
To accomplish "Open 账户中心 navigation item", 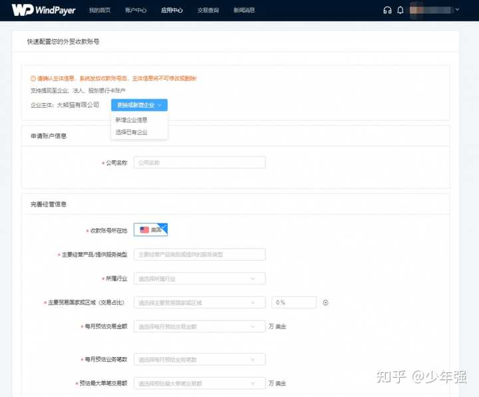I will tap(136, 10).
